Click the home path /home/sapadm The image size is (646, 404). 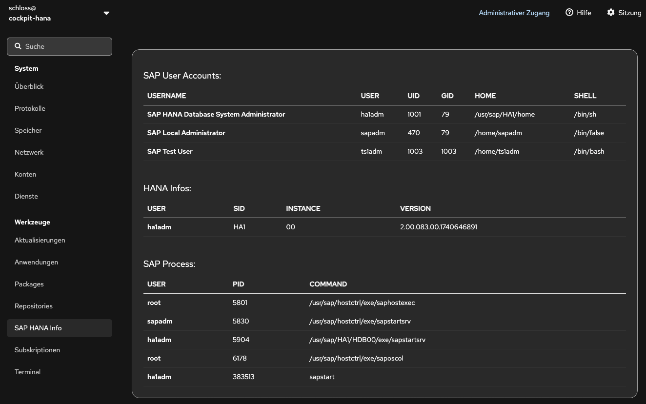[498, 133]
